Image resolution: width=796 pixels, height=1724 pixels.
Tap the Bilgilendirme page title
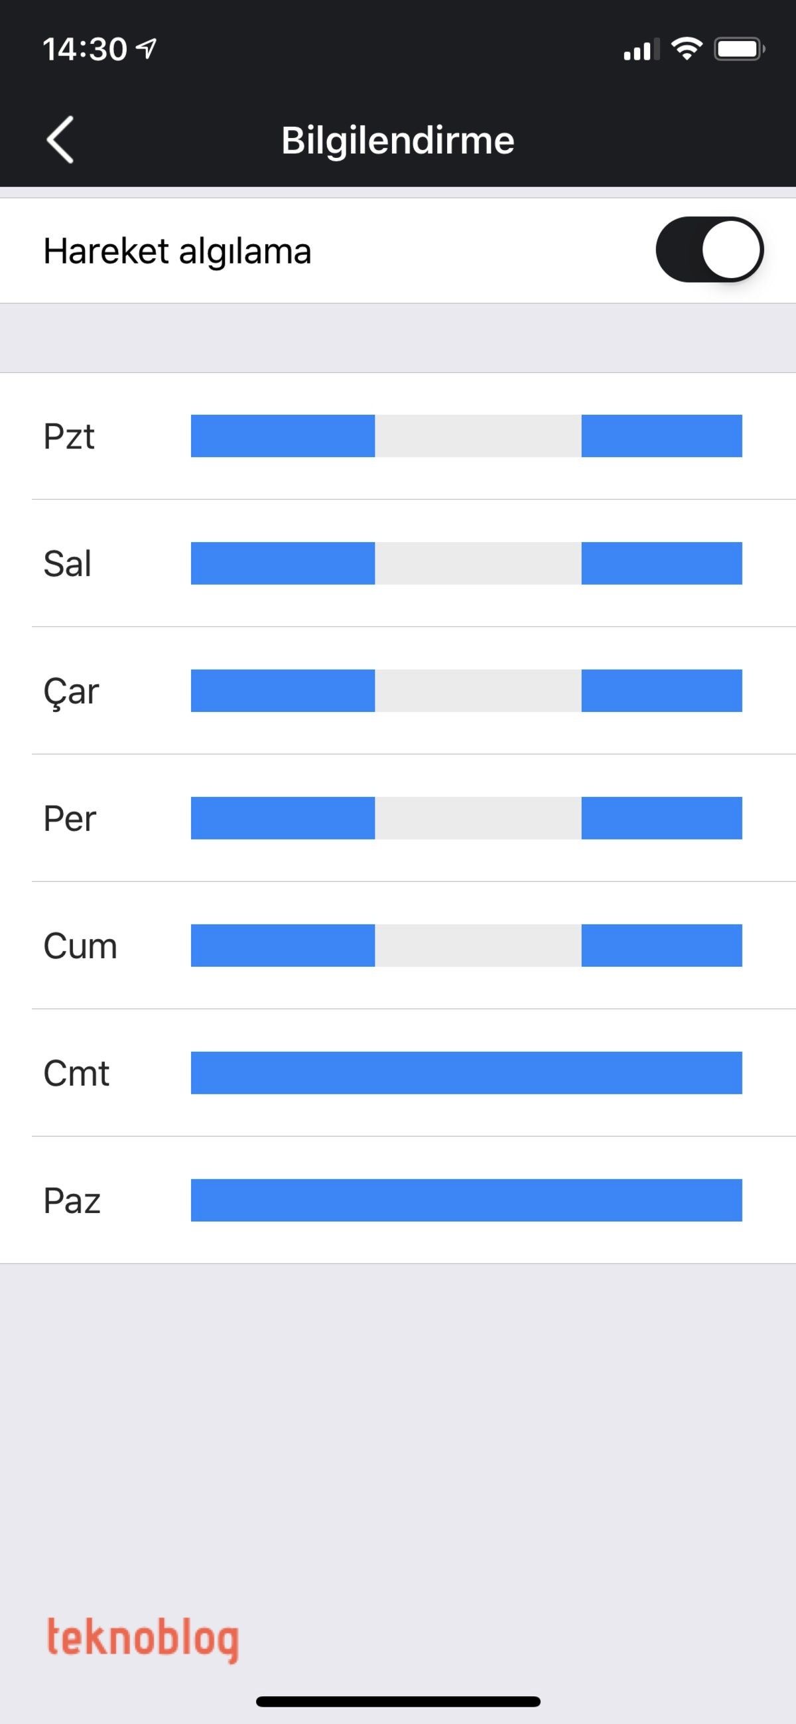point(398,141)
